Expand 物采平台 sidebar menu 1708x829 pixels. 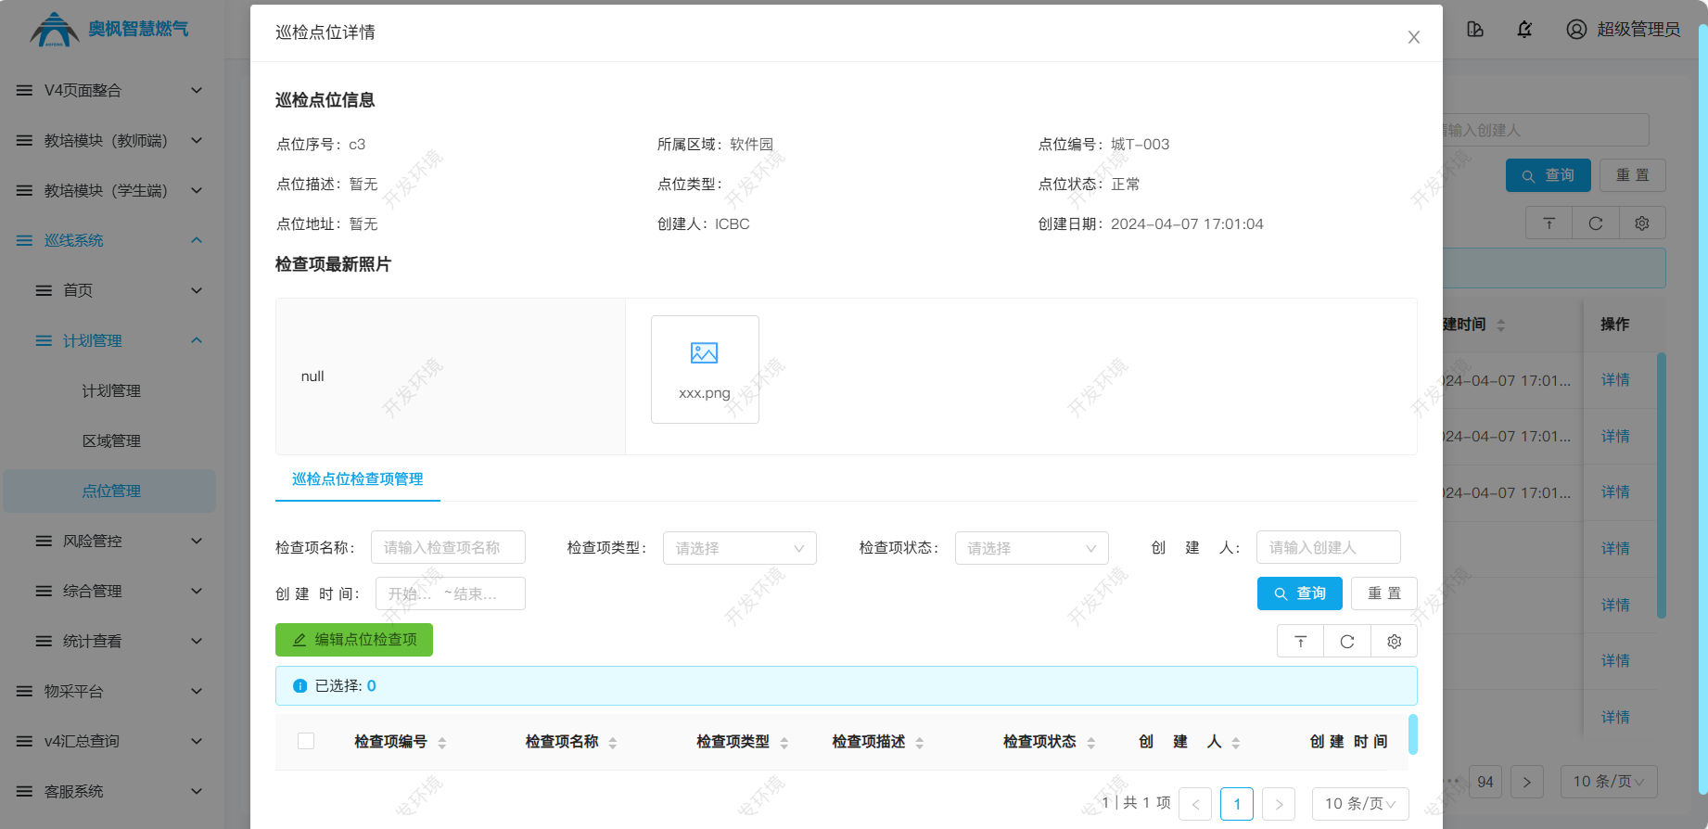[109, 691]
